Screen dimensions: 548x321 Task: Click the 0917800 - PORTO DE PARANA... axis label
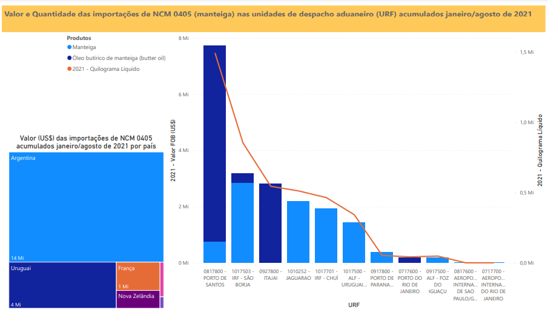point(382,278)
